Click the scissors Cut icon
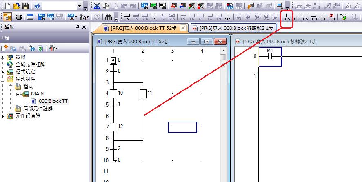The height and width of the screenshot is (182, 362). click(x=97, y=6)
